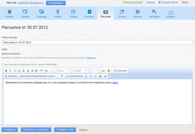Screen dimensions: 195x134
Task: Uncheck Все контакты checkbox
Action: click(3, 54)
